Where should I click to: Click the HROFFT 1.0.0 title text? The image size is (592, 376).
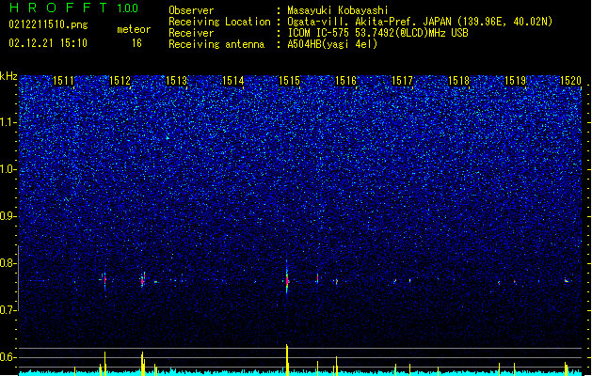73,8
